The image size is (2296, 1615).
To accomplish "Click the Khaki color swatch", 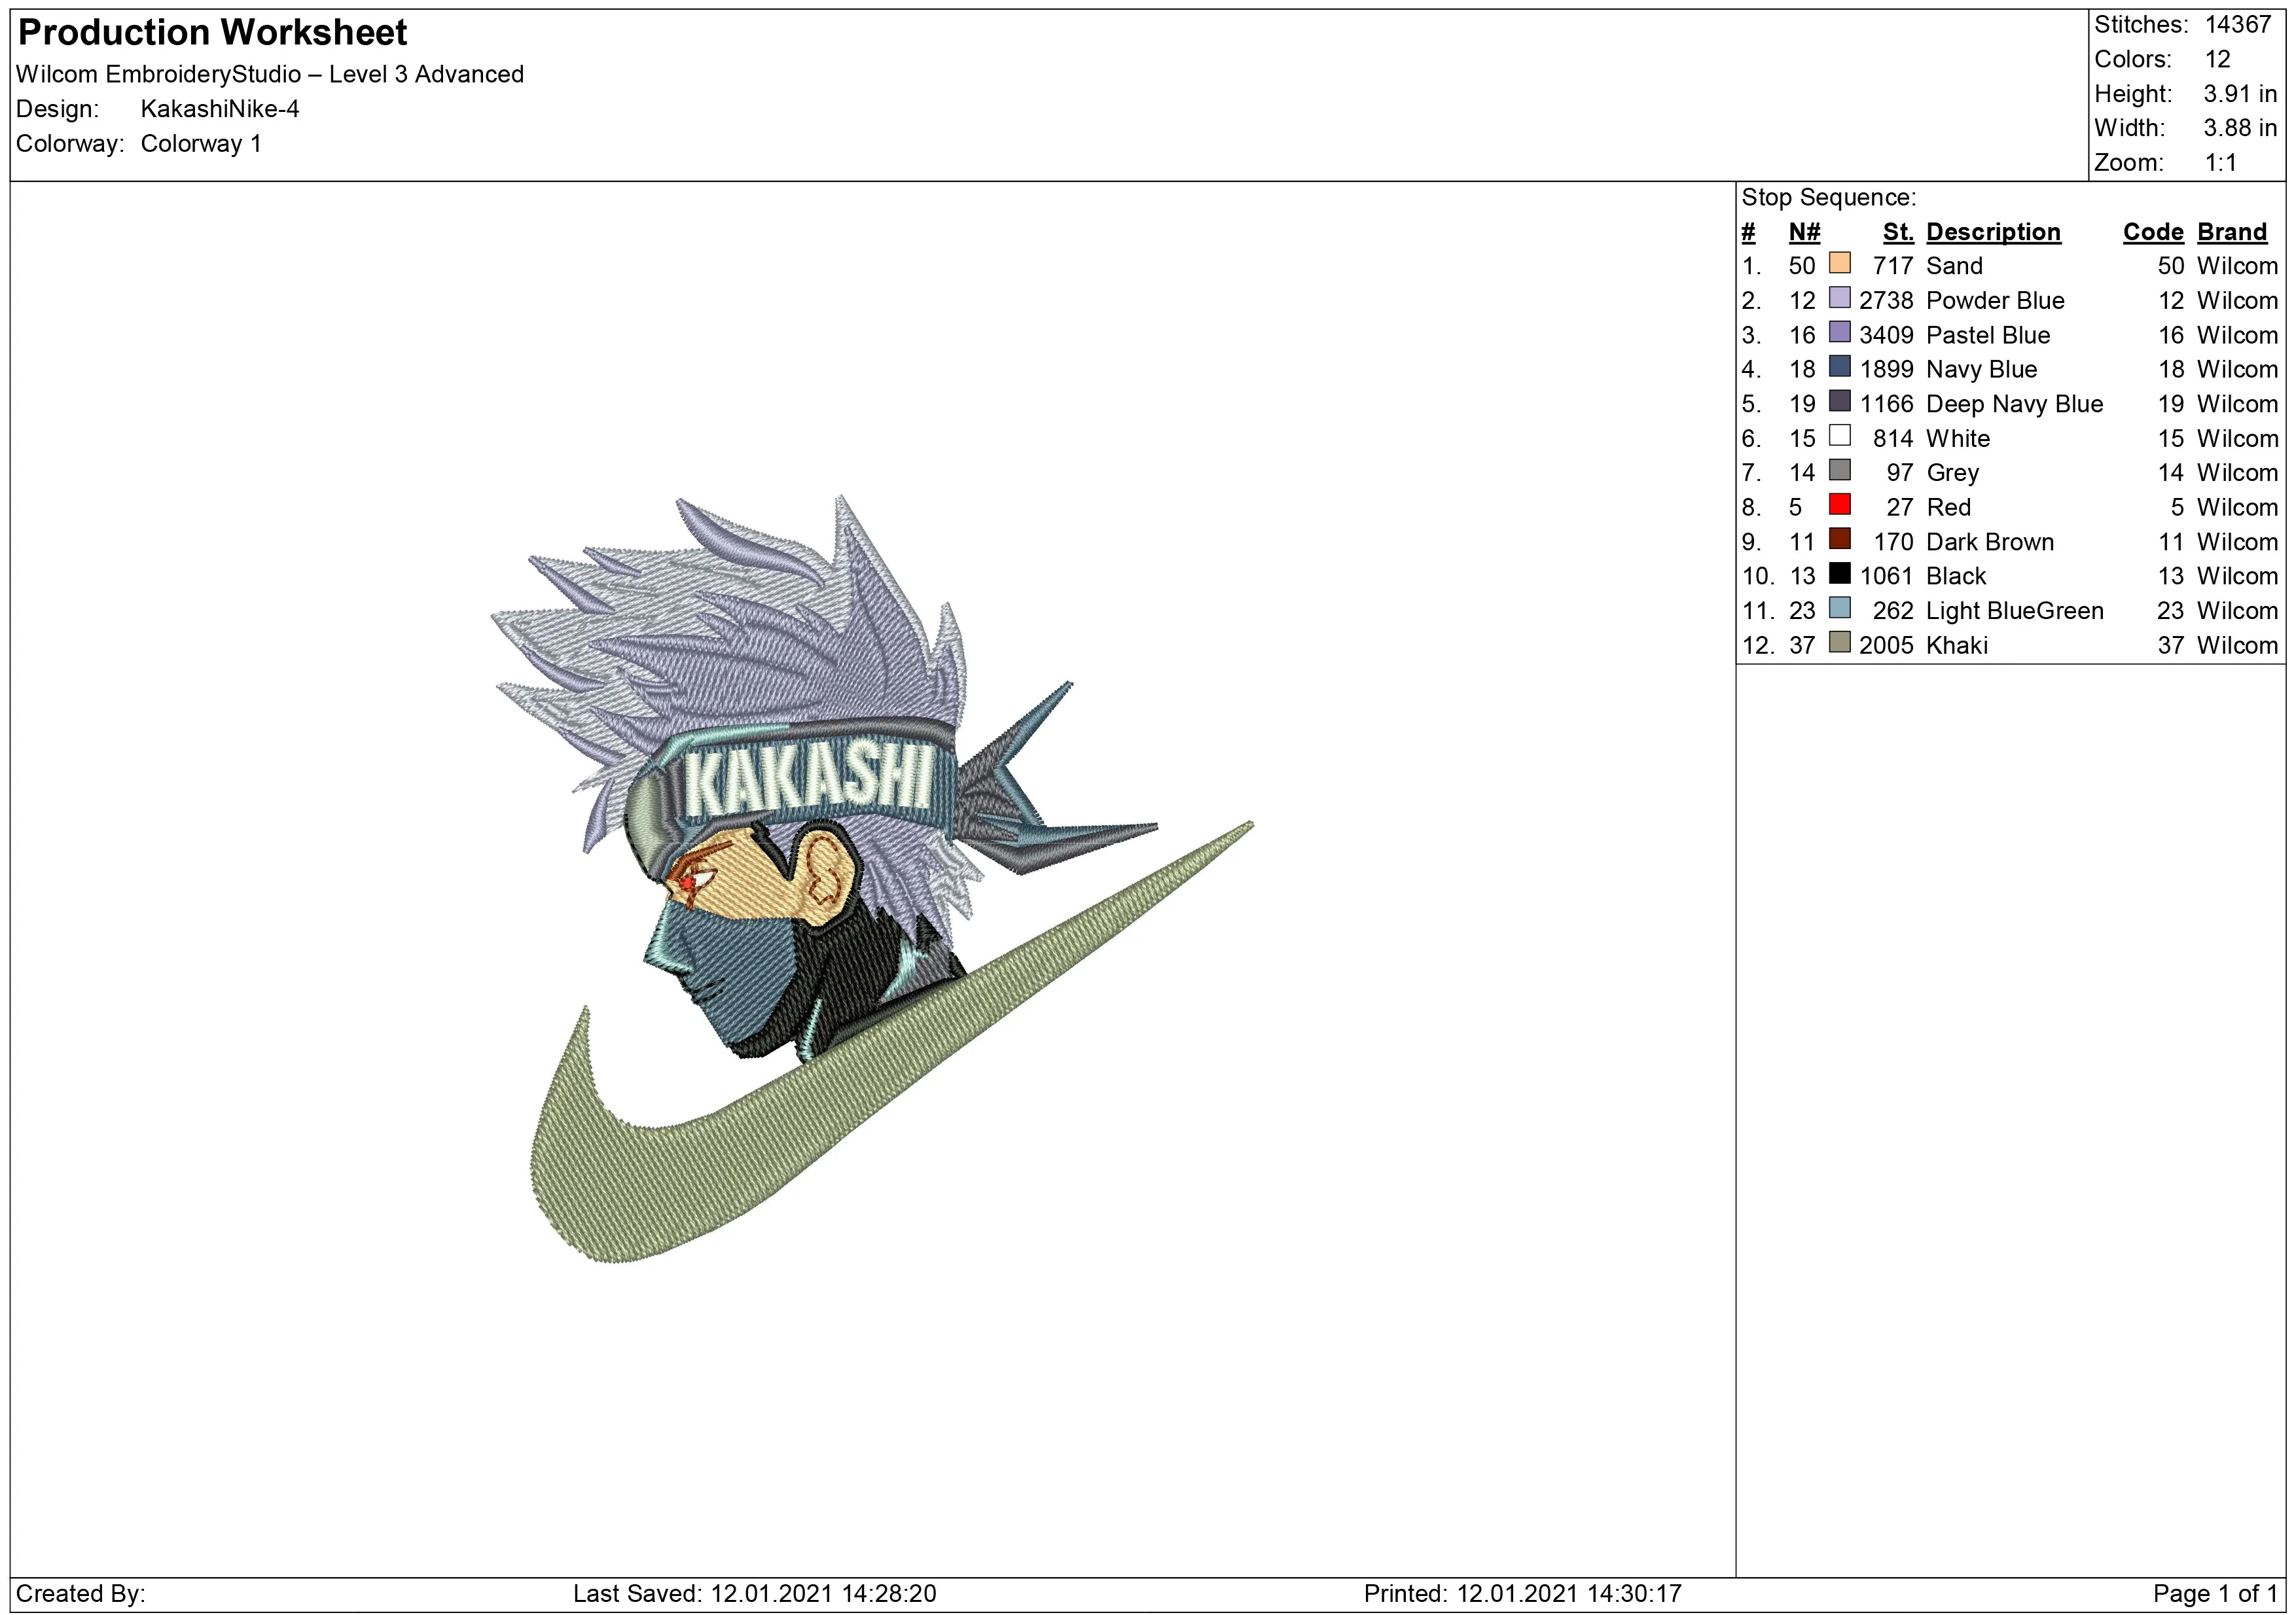I will [1839, 642].
